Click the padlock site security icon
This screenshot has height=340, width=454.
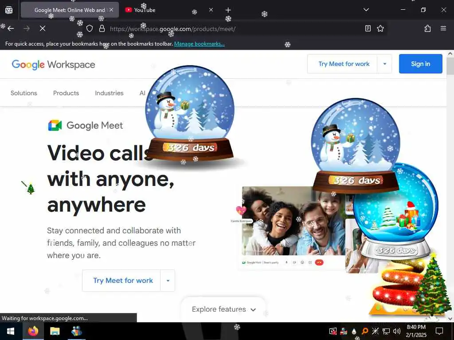coord(102,28)
